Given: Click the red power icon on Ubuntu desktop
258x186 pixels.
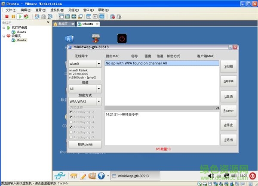Looking at the screenshot, I should point(122,39).
